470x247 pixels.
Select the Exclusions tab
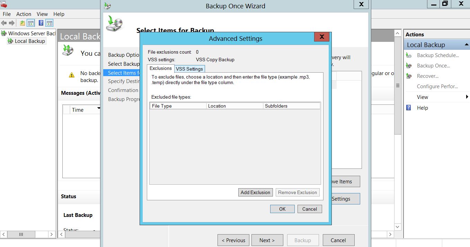point(161,68)
